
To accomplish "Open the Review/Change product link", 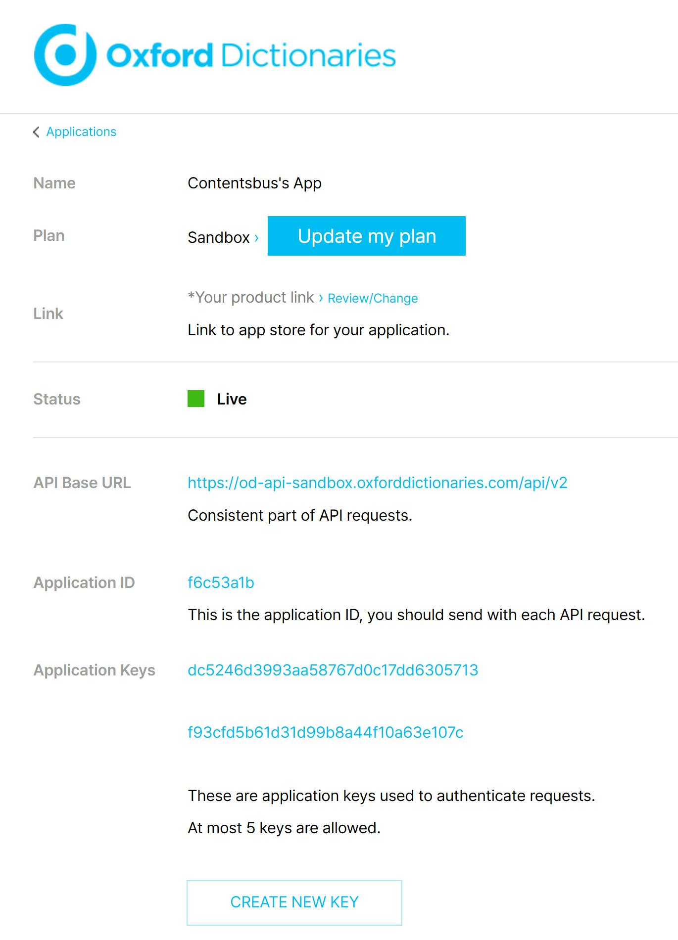I will coord(373,298).
